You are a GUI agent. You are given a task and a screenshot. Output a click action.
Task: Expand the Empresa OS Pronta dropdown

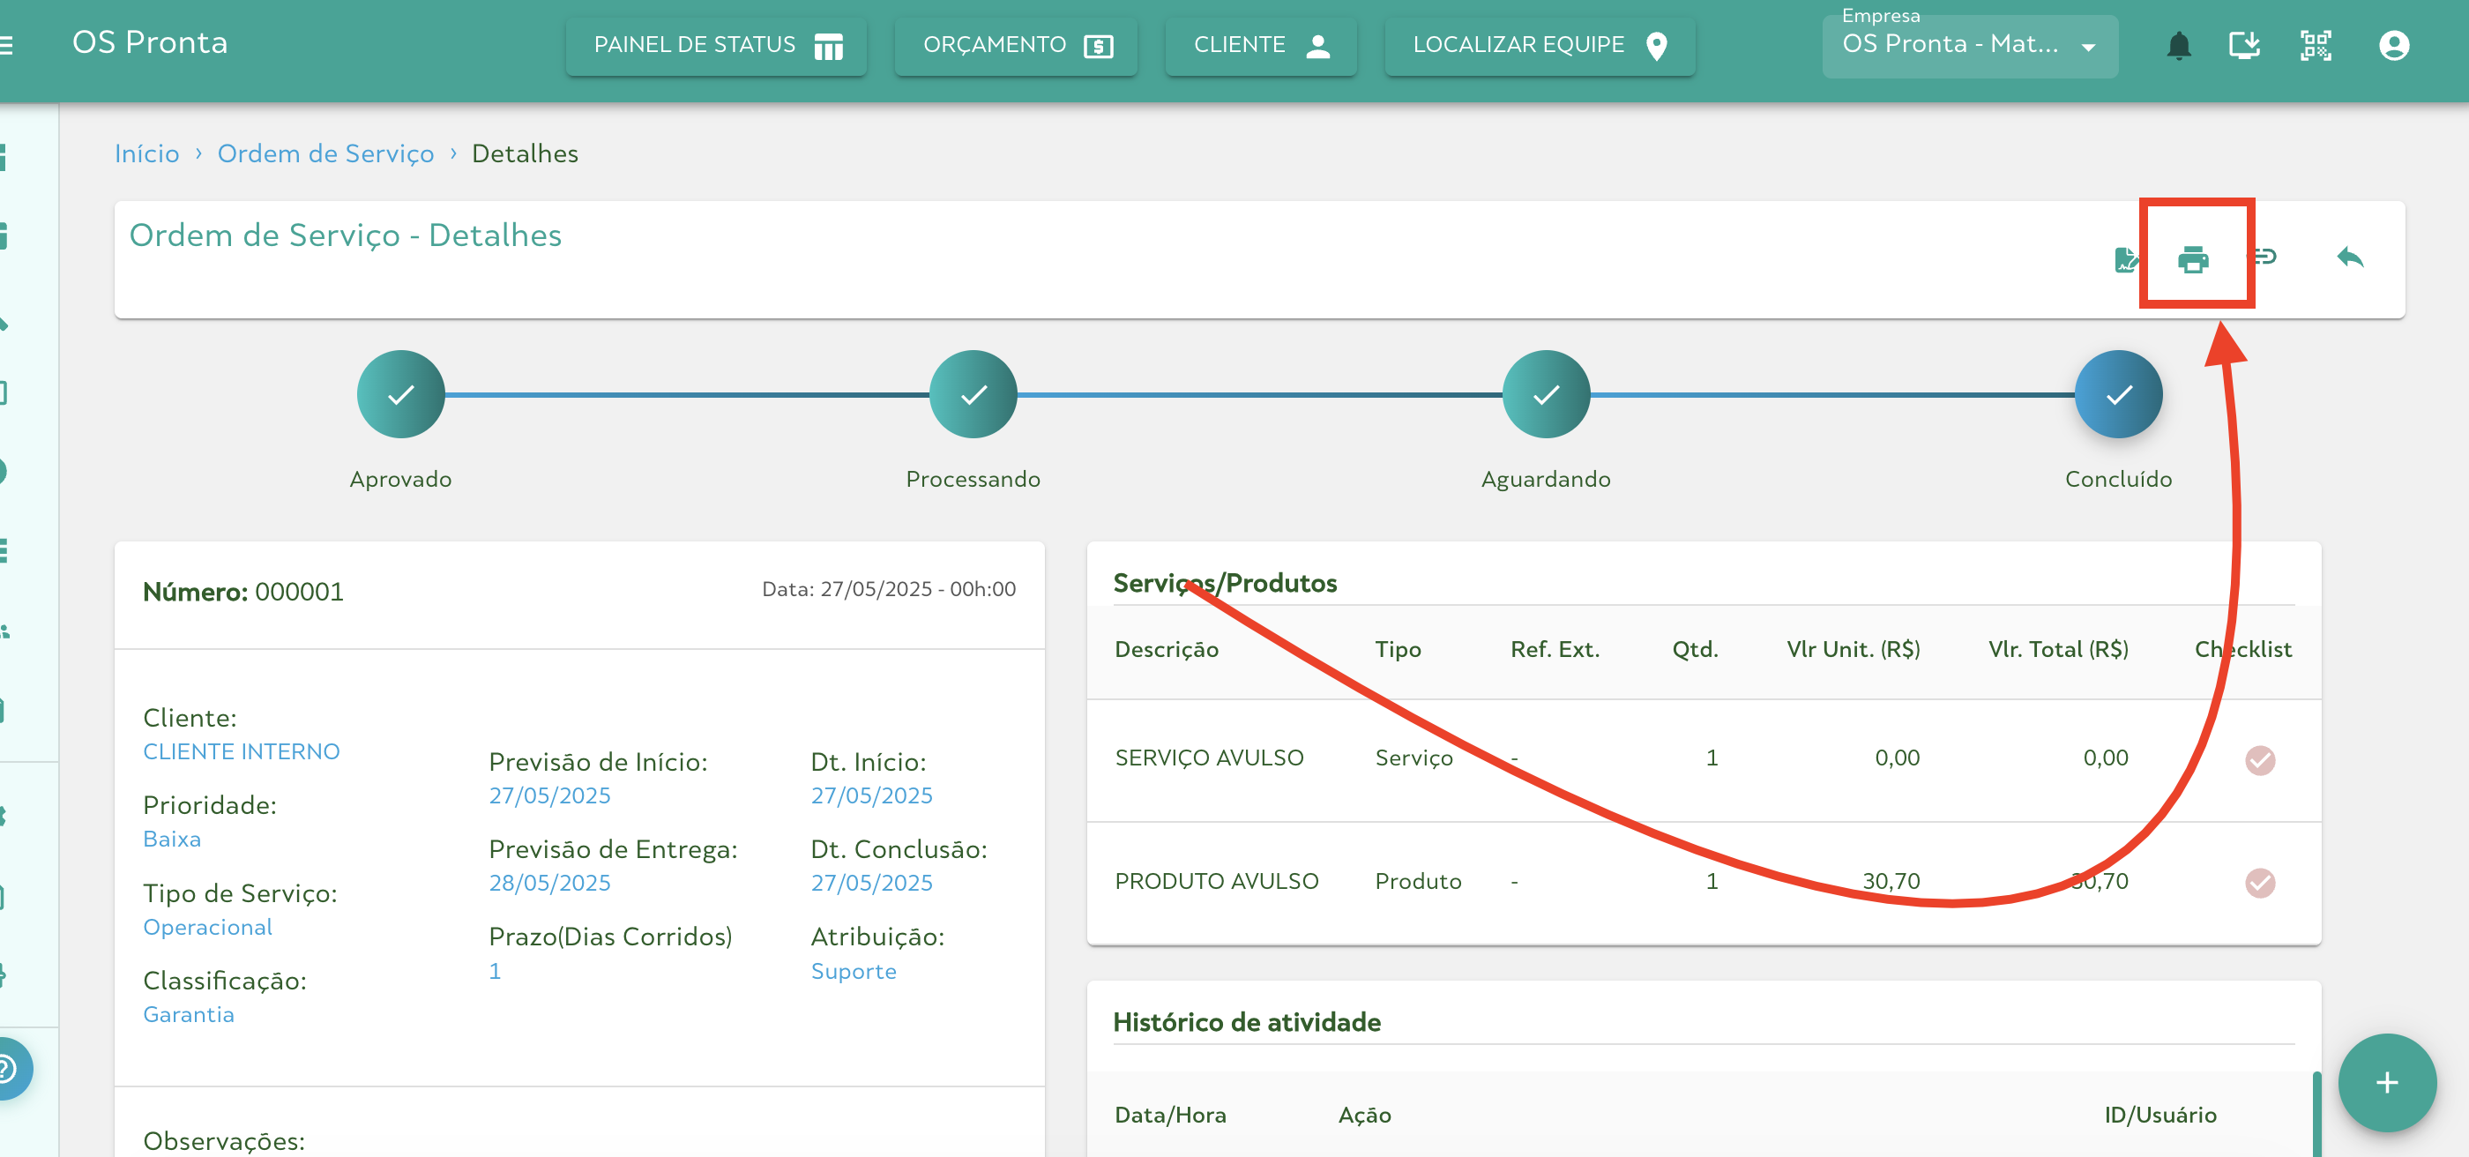[1969, 45]
